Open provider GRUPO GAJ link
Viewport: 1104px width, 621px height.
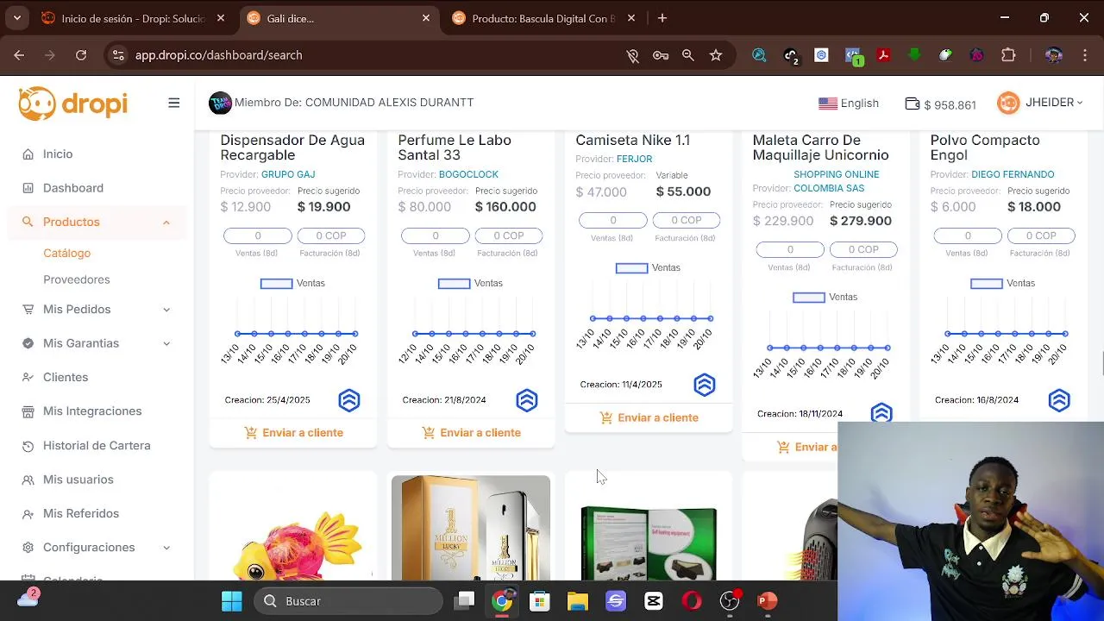(x=288, y=174)
